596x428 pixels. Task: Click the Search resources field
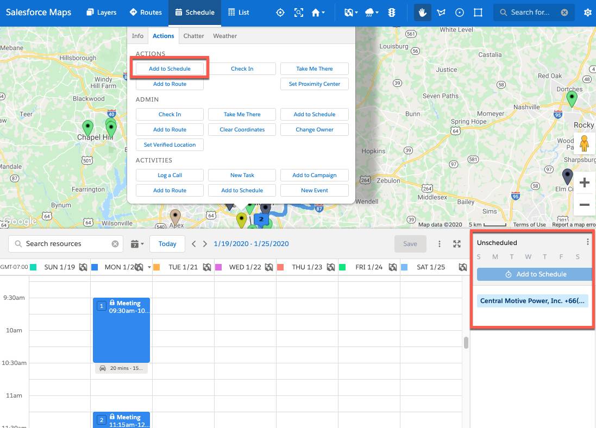(65, 244)
